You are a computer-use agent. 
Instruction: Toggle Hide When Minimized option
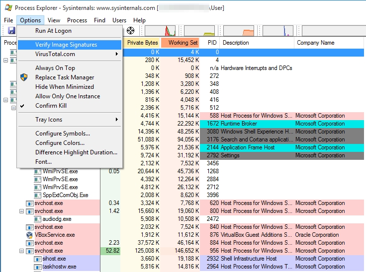(x=64, y=87)
